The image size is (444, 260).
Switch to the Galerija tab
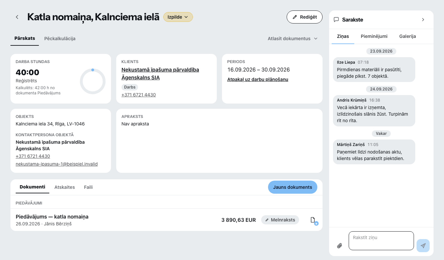[407, 36]
